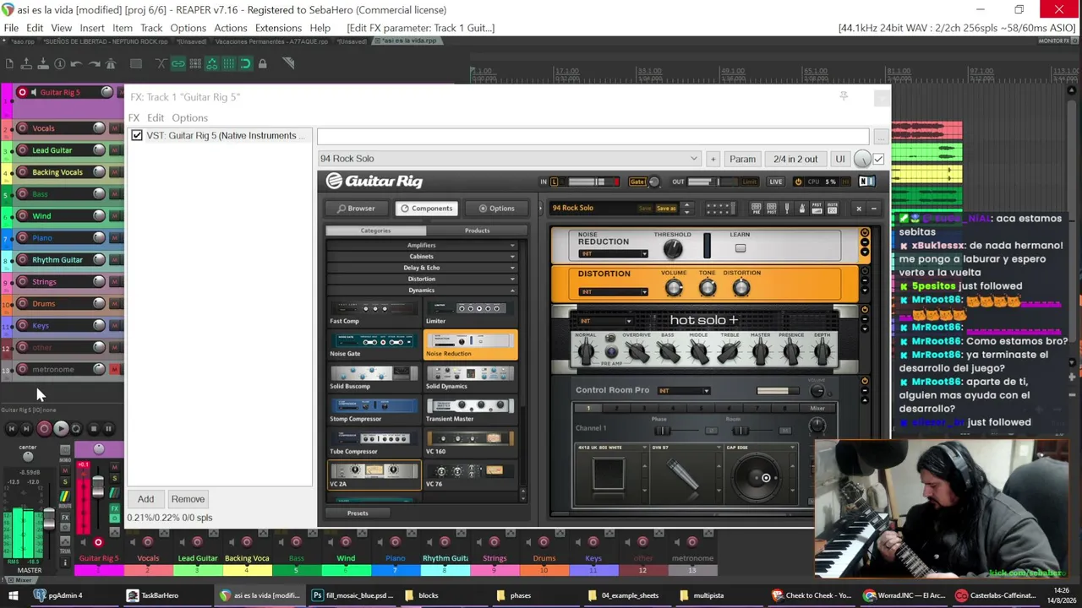Click the Undo toolbar icon

click(77, 63)
